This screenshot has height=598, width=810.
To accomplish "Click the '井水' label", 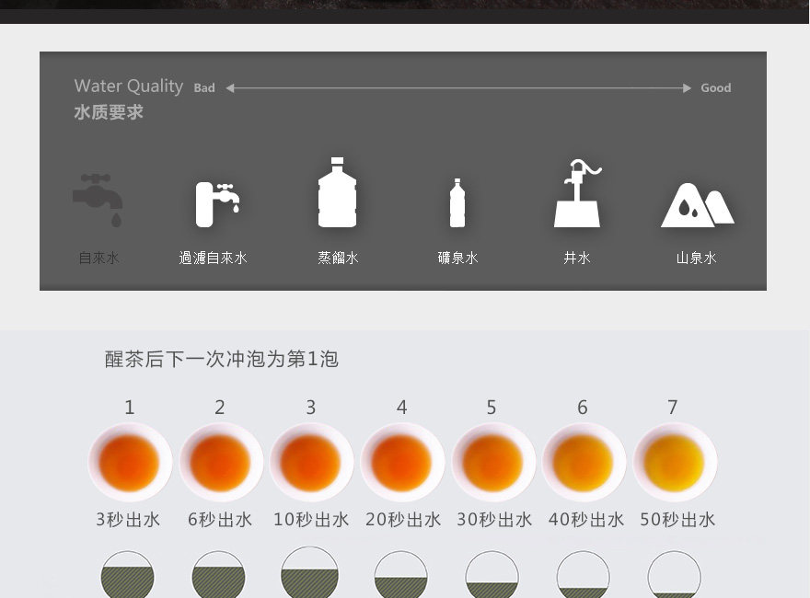I will pos(577,258).
